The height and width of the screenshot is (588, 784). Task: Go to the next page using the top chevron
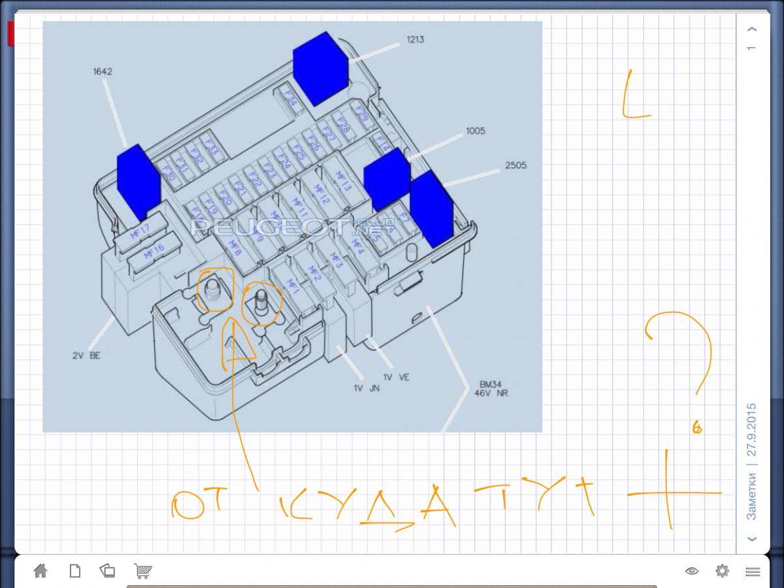point(752,29)
